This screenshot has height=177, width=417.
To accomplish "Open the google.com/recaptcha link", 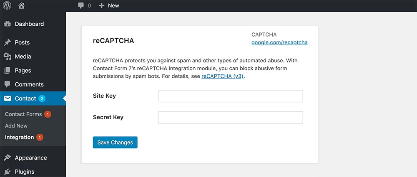I will 279,42.
